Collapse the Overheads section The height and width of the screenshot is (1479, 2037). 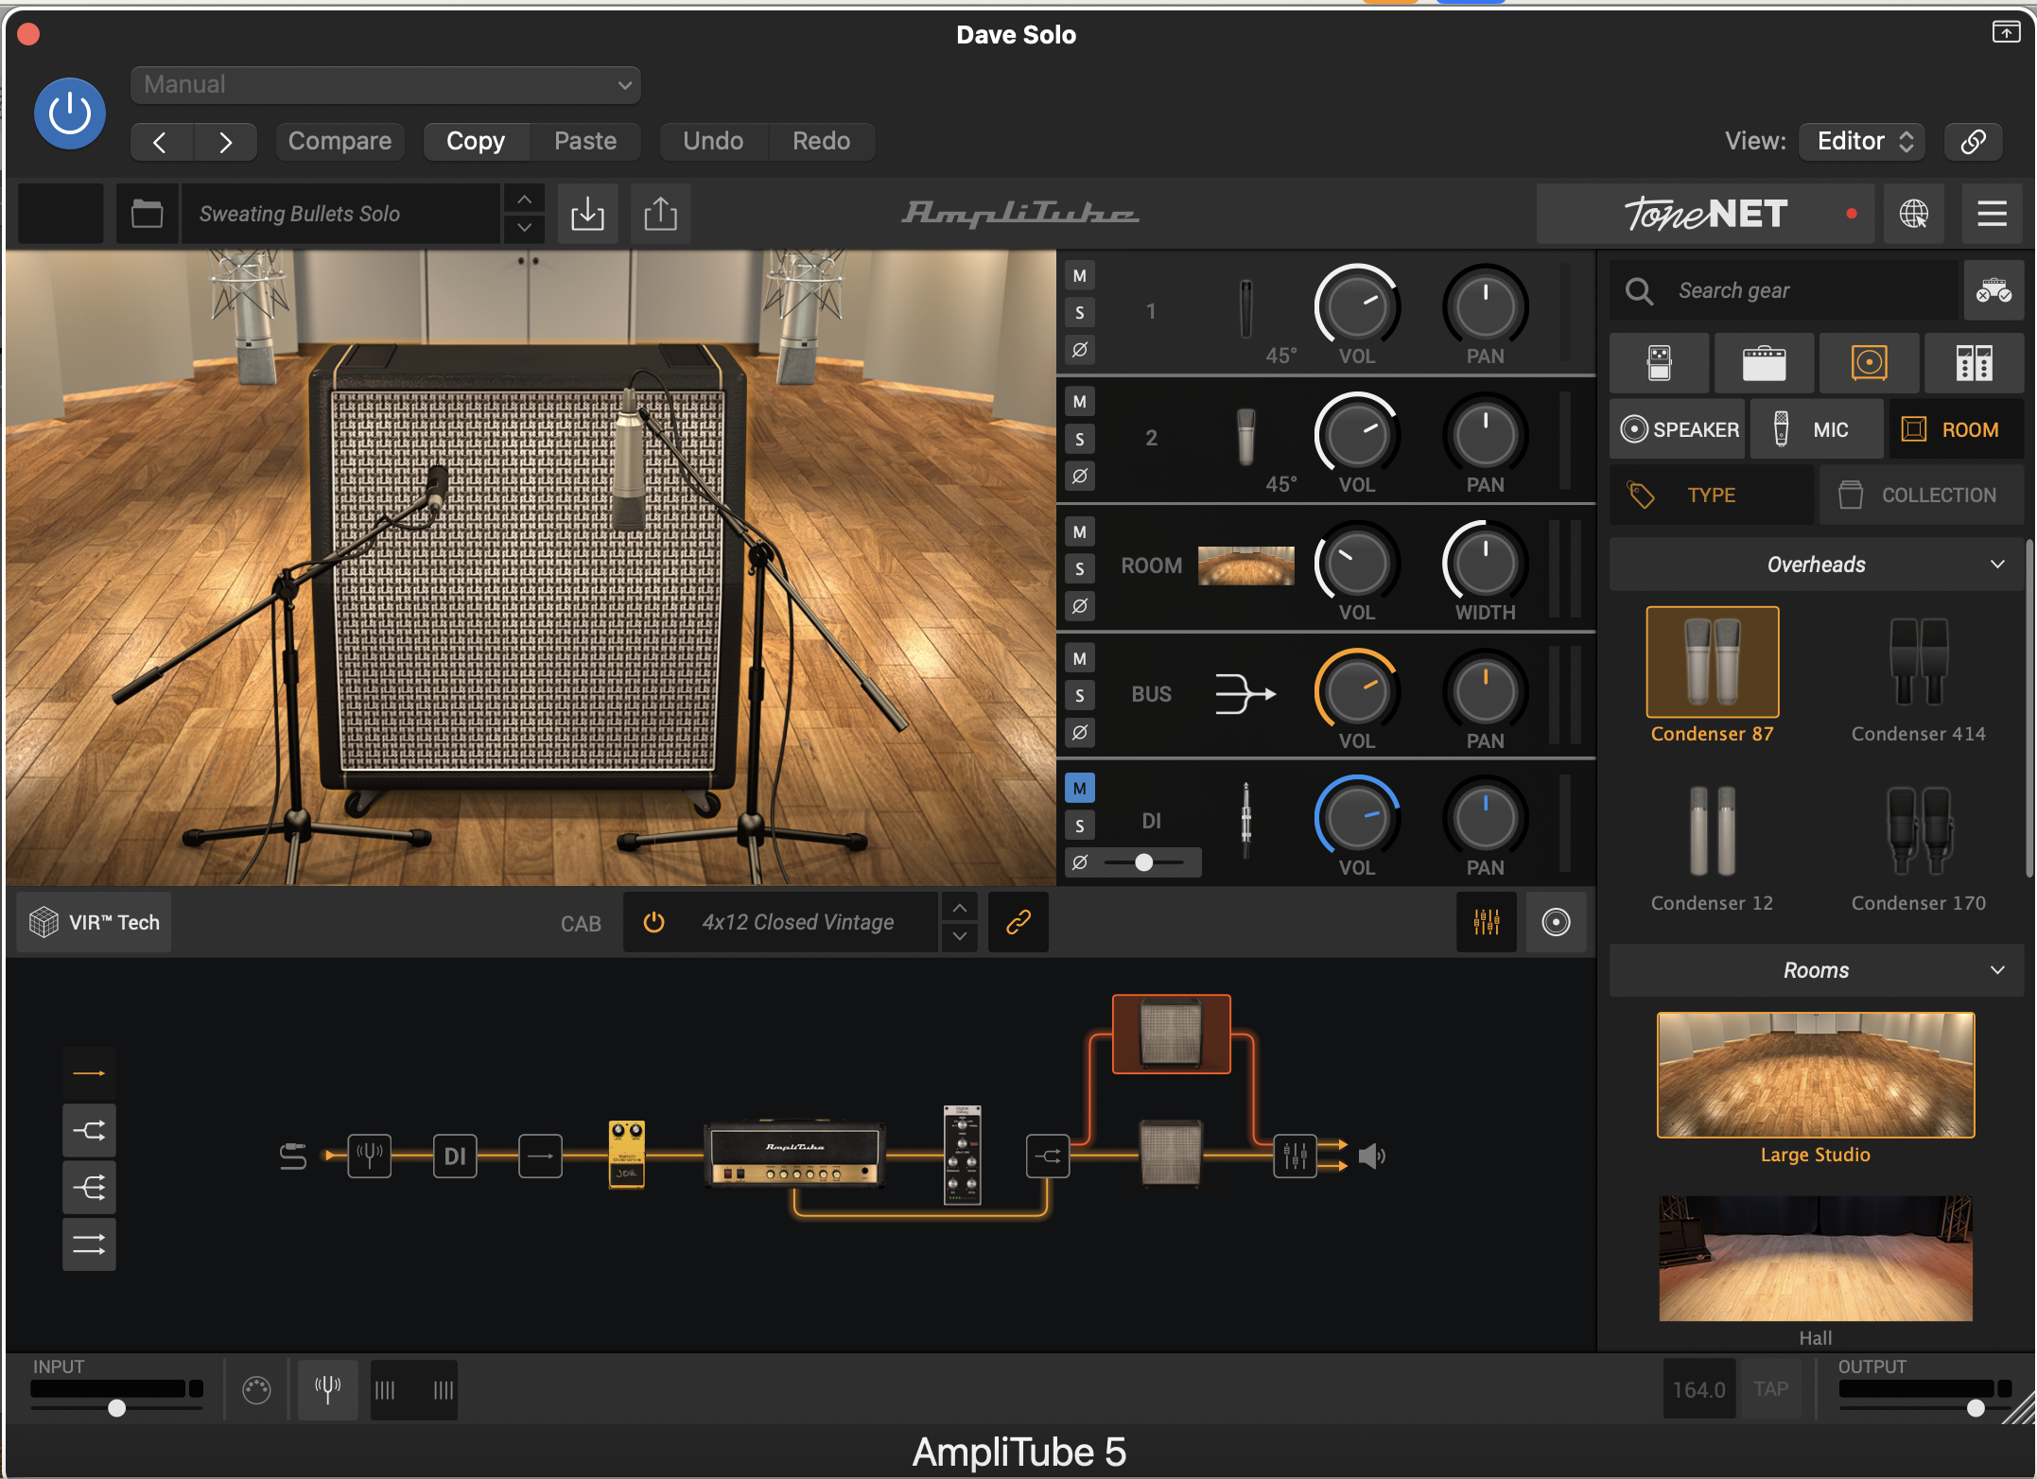(1816, 565)
